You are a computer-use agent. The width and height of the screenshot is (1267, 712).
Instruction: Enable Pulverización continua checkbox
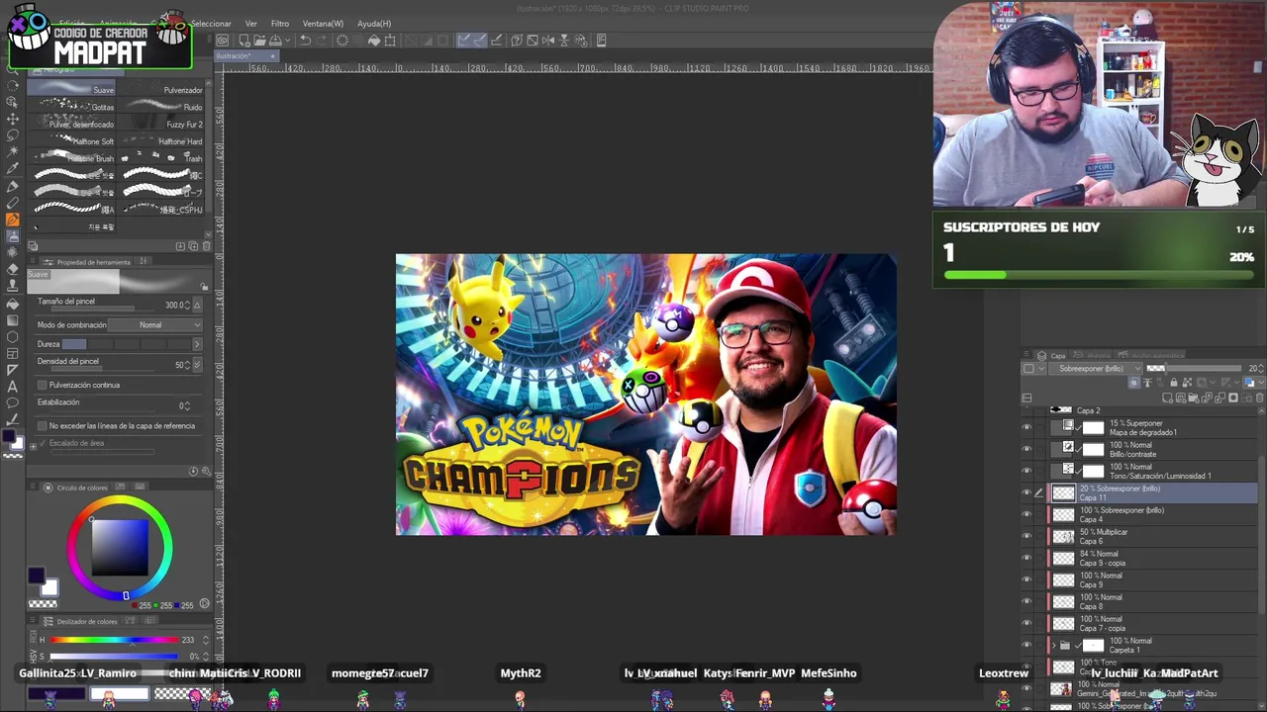coord(42,385)
